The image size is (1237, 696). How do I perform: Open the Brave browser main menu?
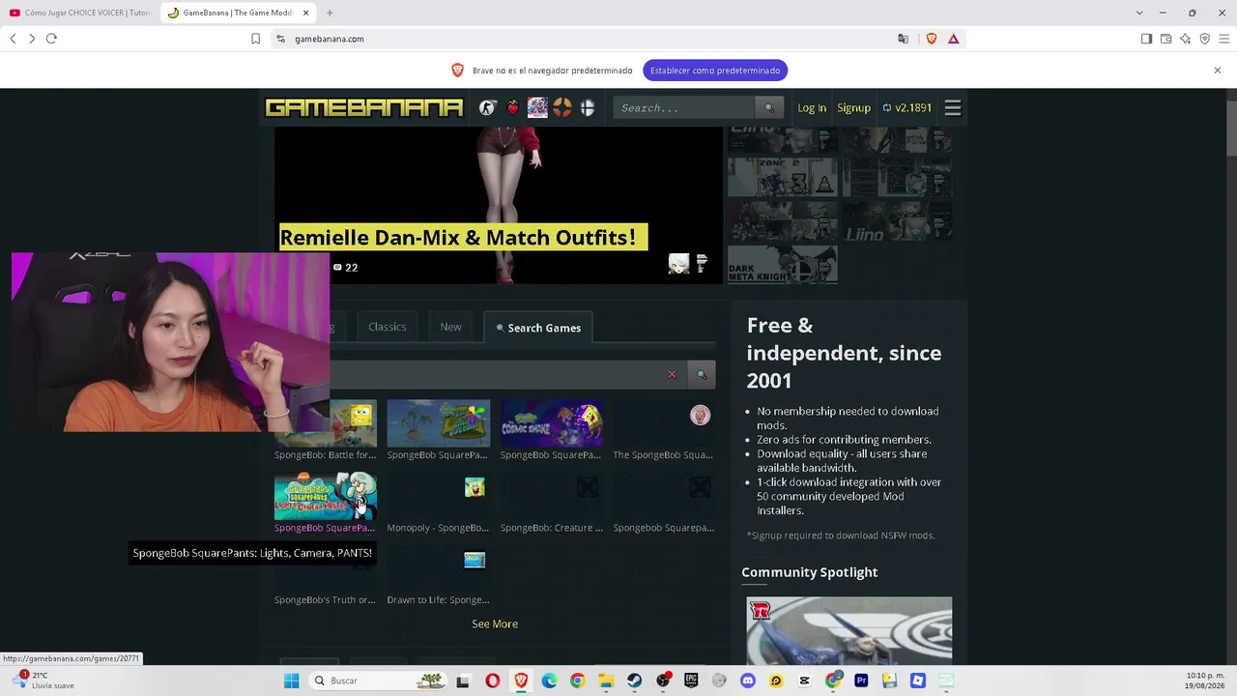(x=1223, y=39)
